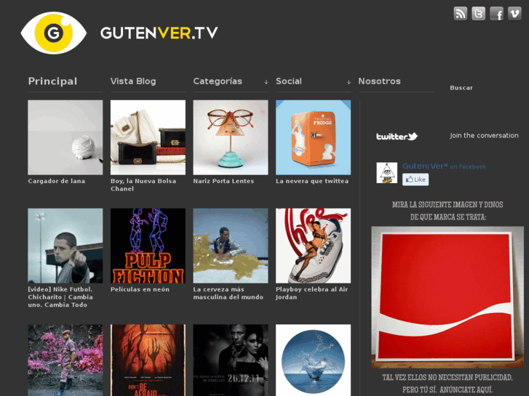The height and width of the screenshot is (396, 529).
Task: Click the Nike Futbol Chicharito title
Action: [60, 297]
